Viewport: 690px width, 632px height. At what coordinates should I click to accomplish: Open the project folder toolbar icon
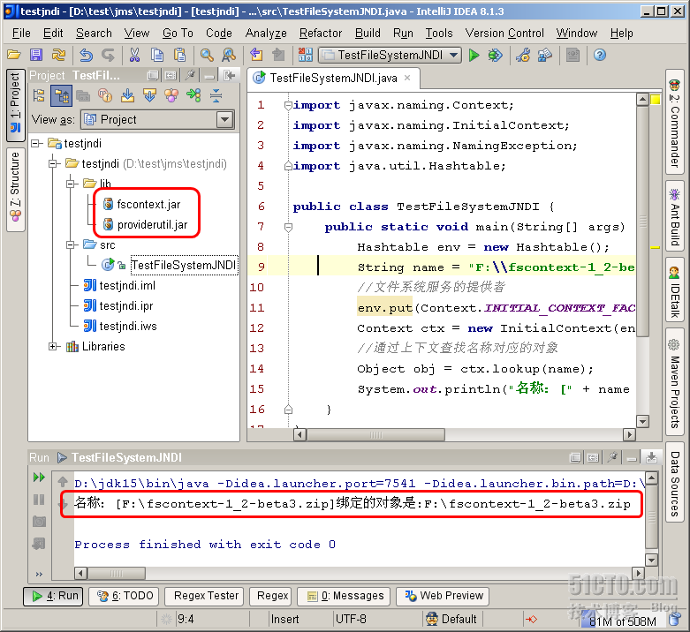pyautogui.click(x=13, y=55)
